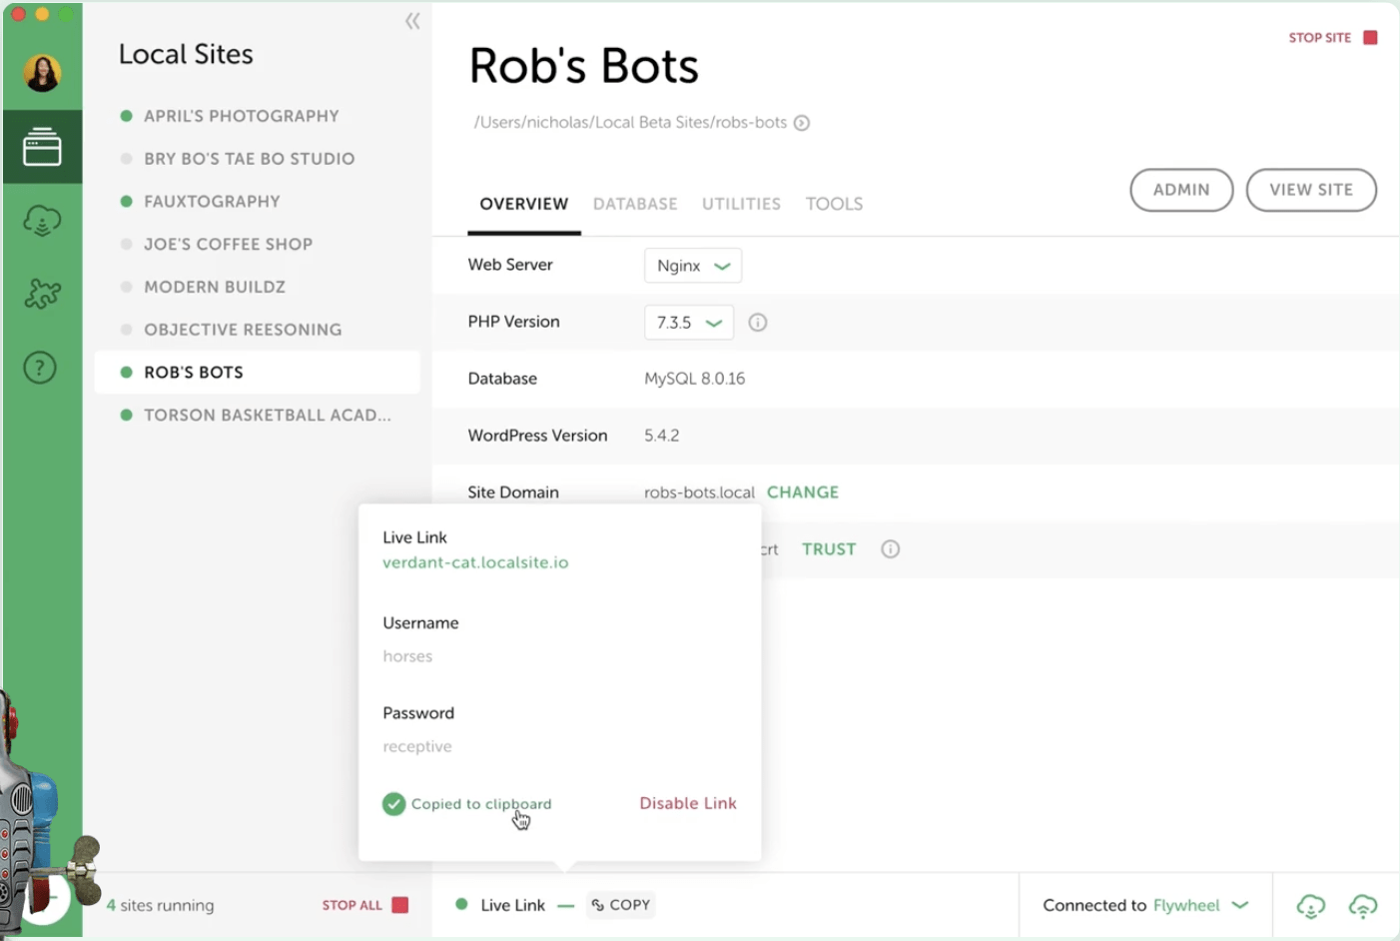Collapse the sites sidebar with double chevron
Viewport: 1400px width, 941px height.
pos(412,21)
